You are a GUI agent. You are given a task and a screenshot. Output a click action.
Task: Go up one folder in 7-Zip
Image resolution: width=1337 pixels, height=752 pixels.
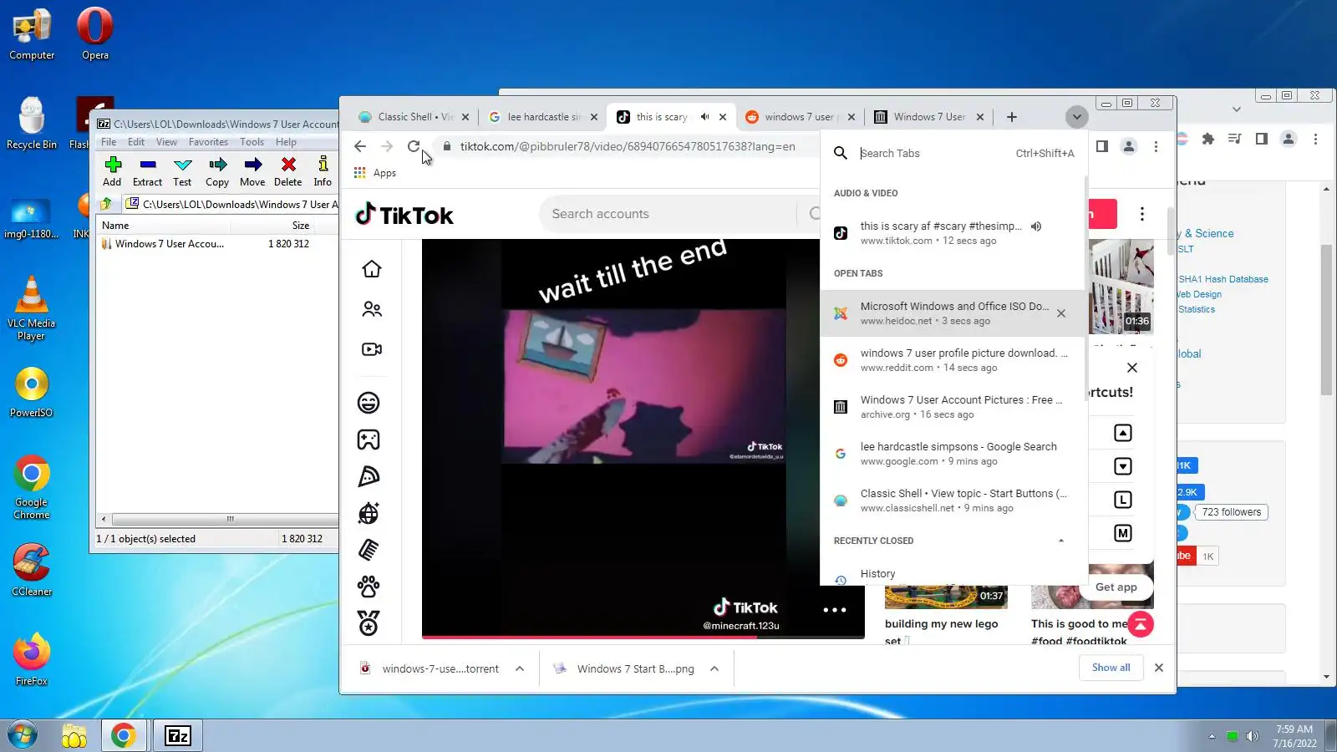click(x=106, y=204)
